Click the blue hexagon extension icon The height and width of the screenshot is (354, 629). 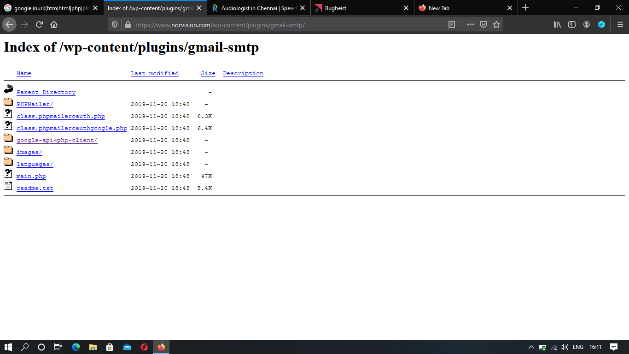click(x=601, y=25)
